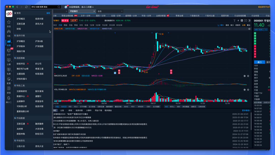The height and width of the screenshot is (155, 275).
Task: Click the 62.0分 score badge
Action: [65, 21]
